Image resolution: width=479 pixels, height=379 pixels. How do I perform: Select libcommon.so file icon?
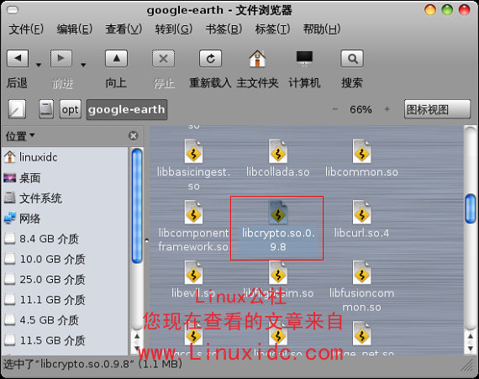361,151
